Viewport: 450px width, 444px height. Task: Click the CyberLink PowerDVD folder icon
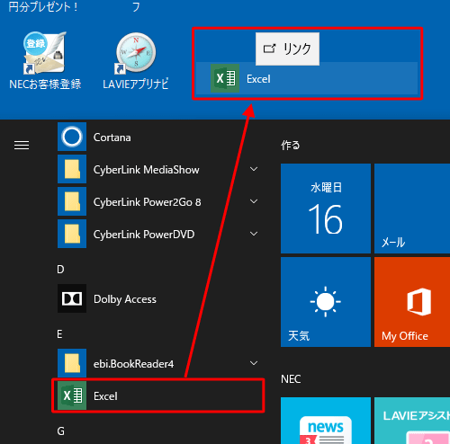(x=72, y=234)
